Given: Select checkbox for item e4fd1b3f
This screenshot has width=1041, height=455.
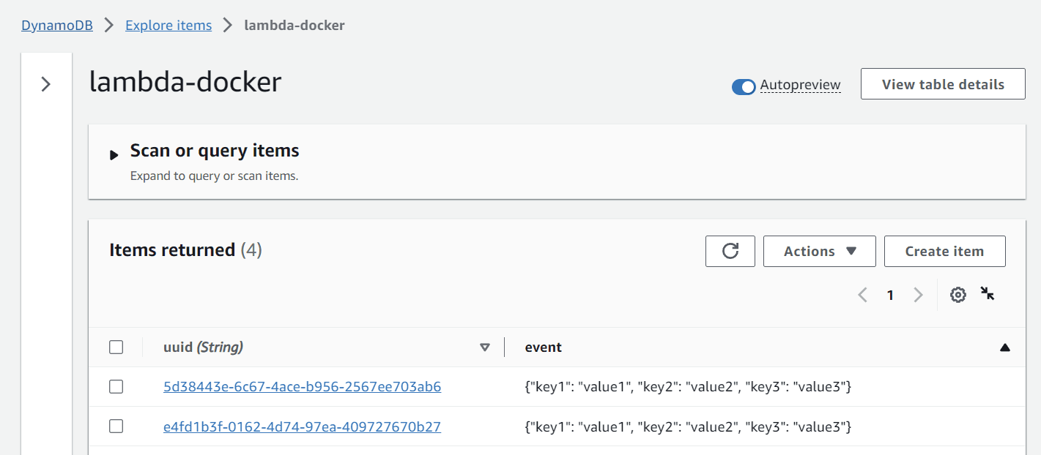Looking at the screenshot, I should 116,426.
